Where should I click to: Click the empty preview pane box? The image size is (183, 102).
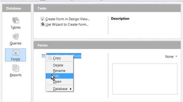click(145, 79)
